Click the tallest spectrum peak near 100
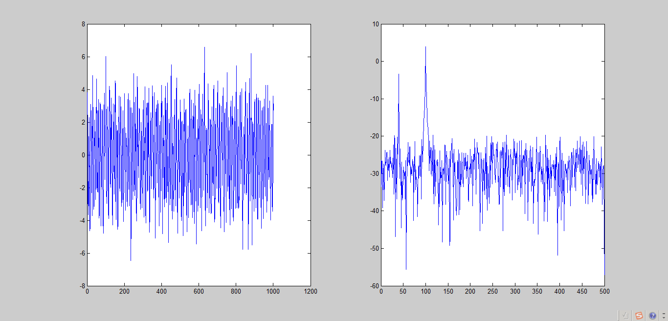Viewport: 668px width, 321px height. [425, 47]
